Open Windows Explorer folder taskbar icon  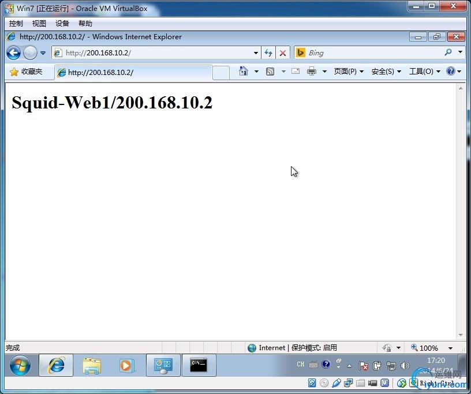click(x=92, y=366)
